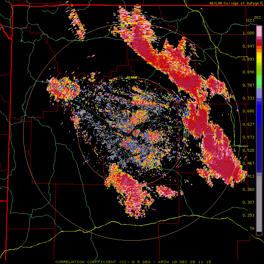Click the 50 NMI range ring label
264x264 pixels.
point(132,78)
